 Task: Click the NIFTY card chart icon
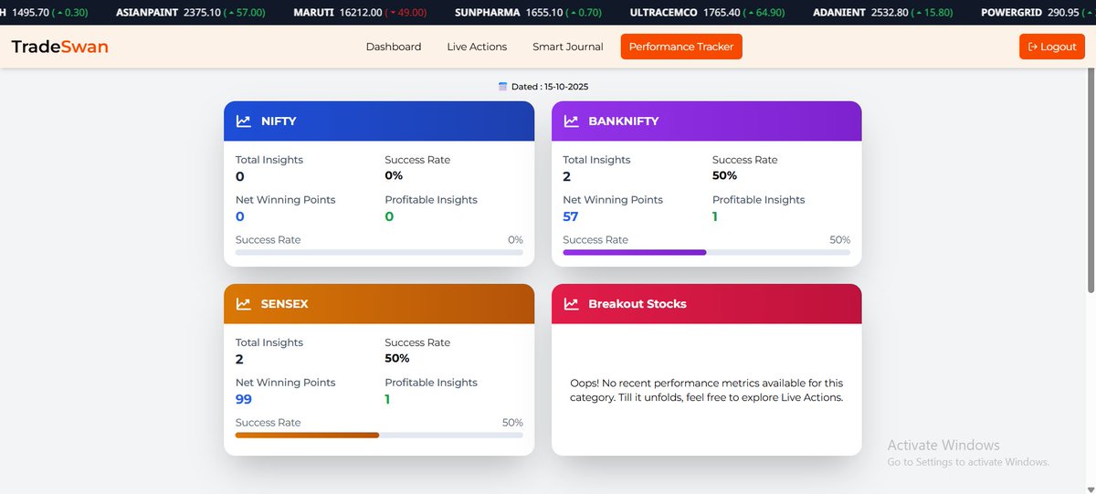pyautogui.click(x=244, y=121)
